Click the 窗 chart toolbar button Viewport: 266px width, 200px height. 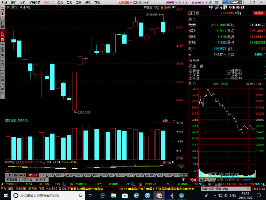pyautogui.click(x=162, y=7)
